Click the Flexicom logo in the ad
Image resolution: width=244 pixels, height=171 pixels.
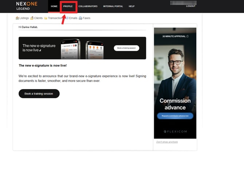click(x=175, y=131)
